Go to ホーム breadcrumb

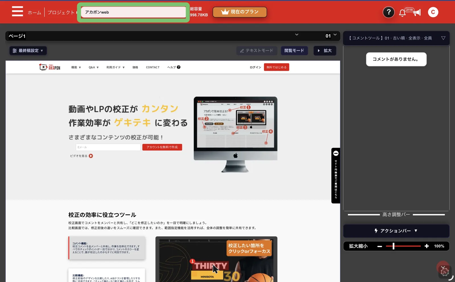(x=34, y=12)
